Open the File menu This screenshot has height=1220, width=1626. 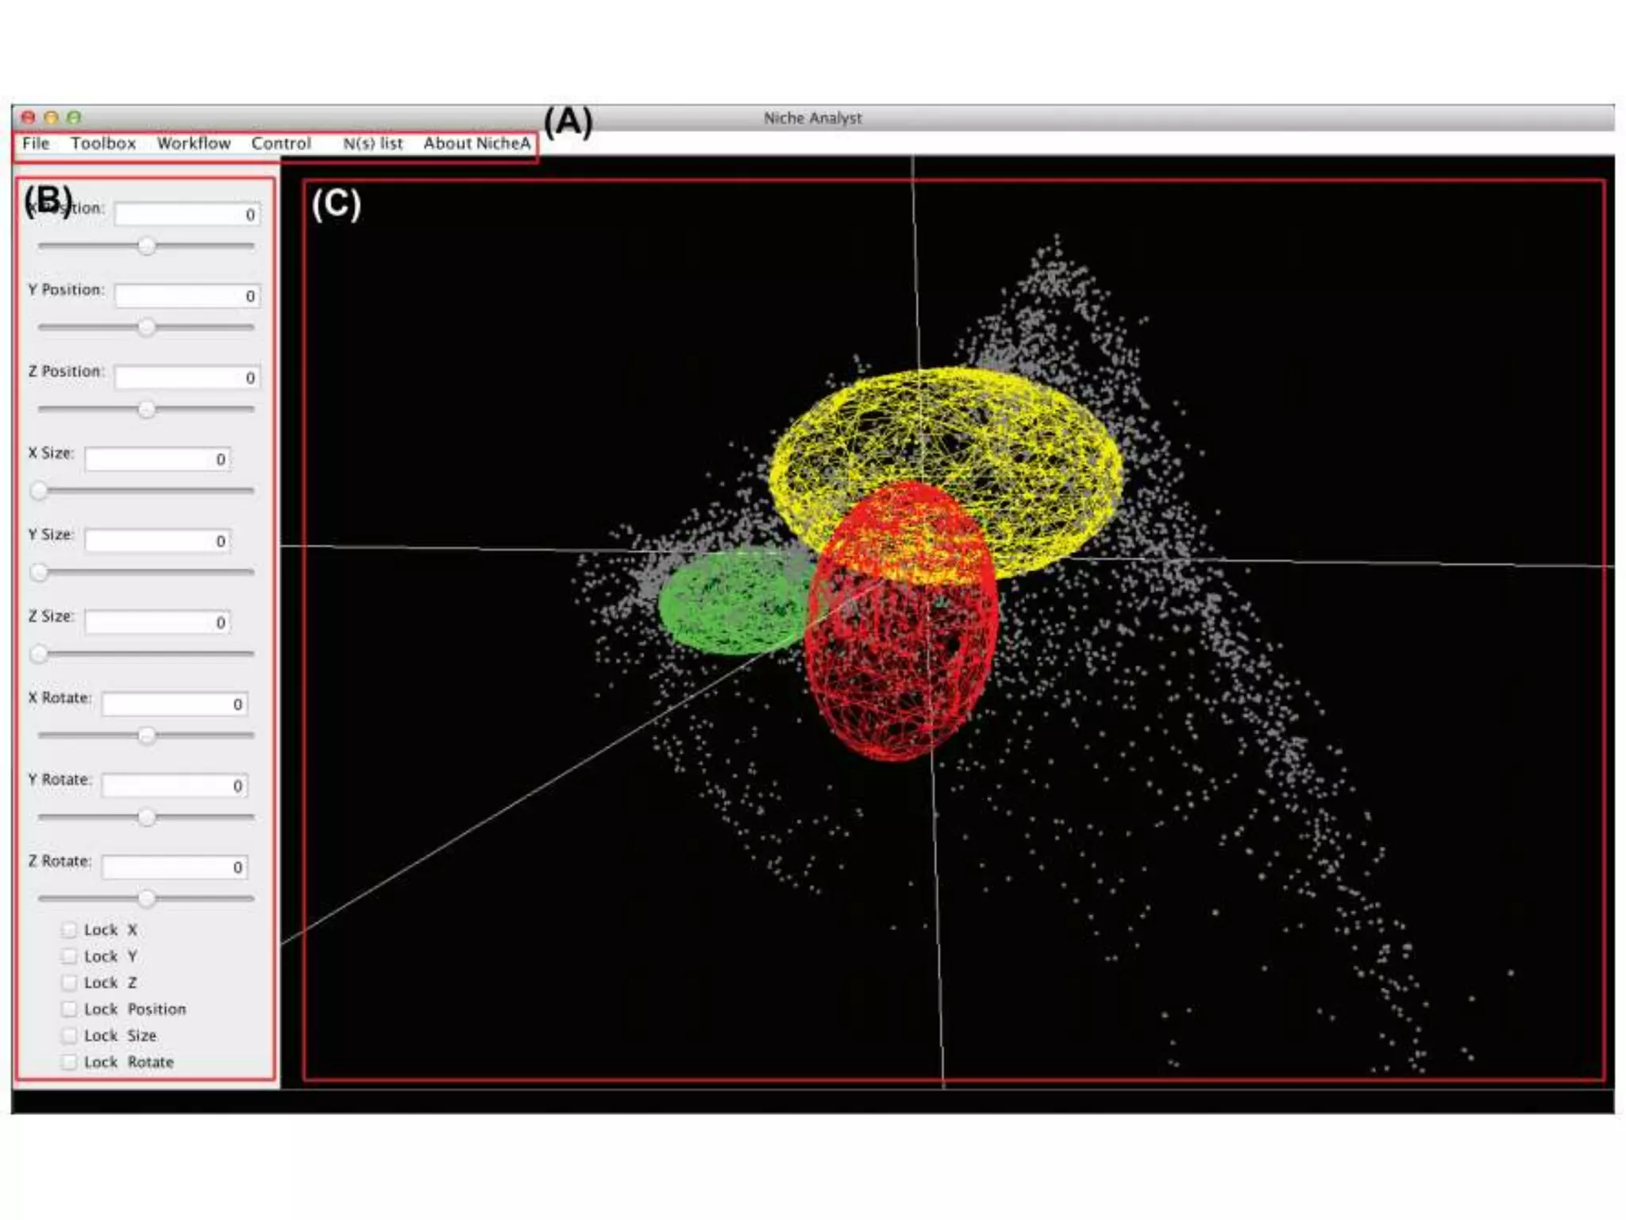pos(36,144)
